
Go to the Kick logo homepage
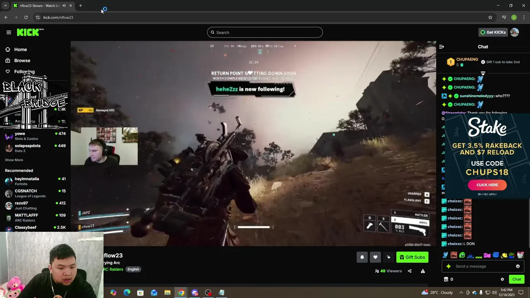pyautogui.click(x=30, y=32)
